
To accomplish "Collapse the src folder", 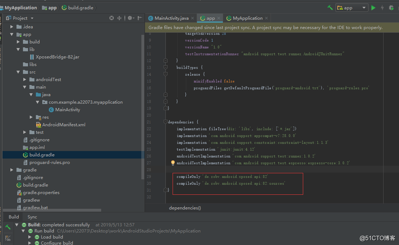I will point(18,72).
